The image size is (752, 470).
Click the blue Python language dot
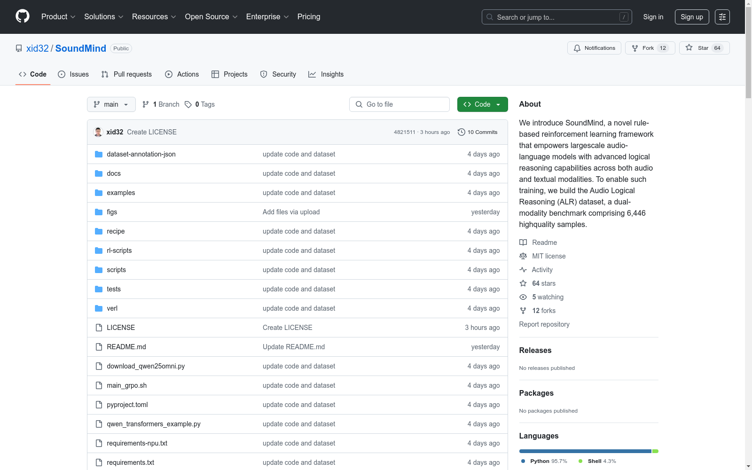click(x=523, y=461)
